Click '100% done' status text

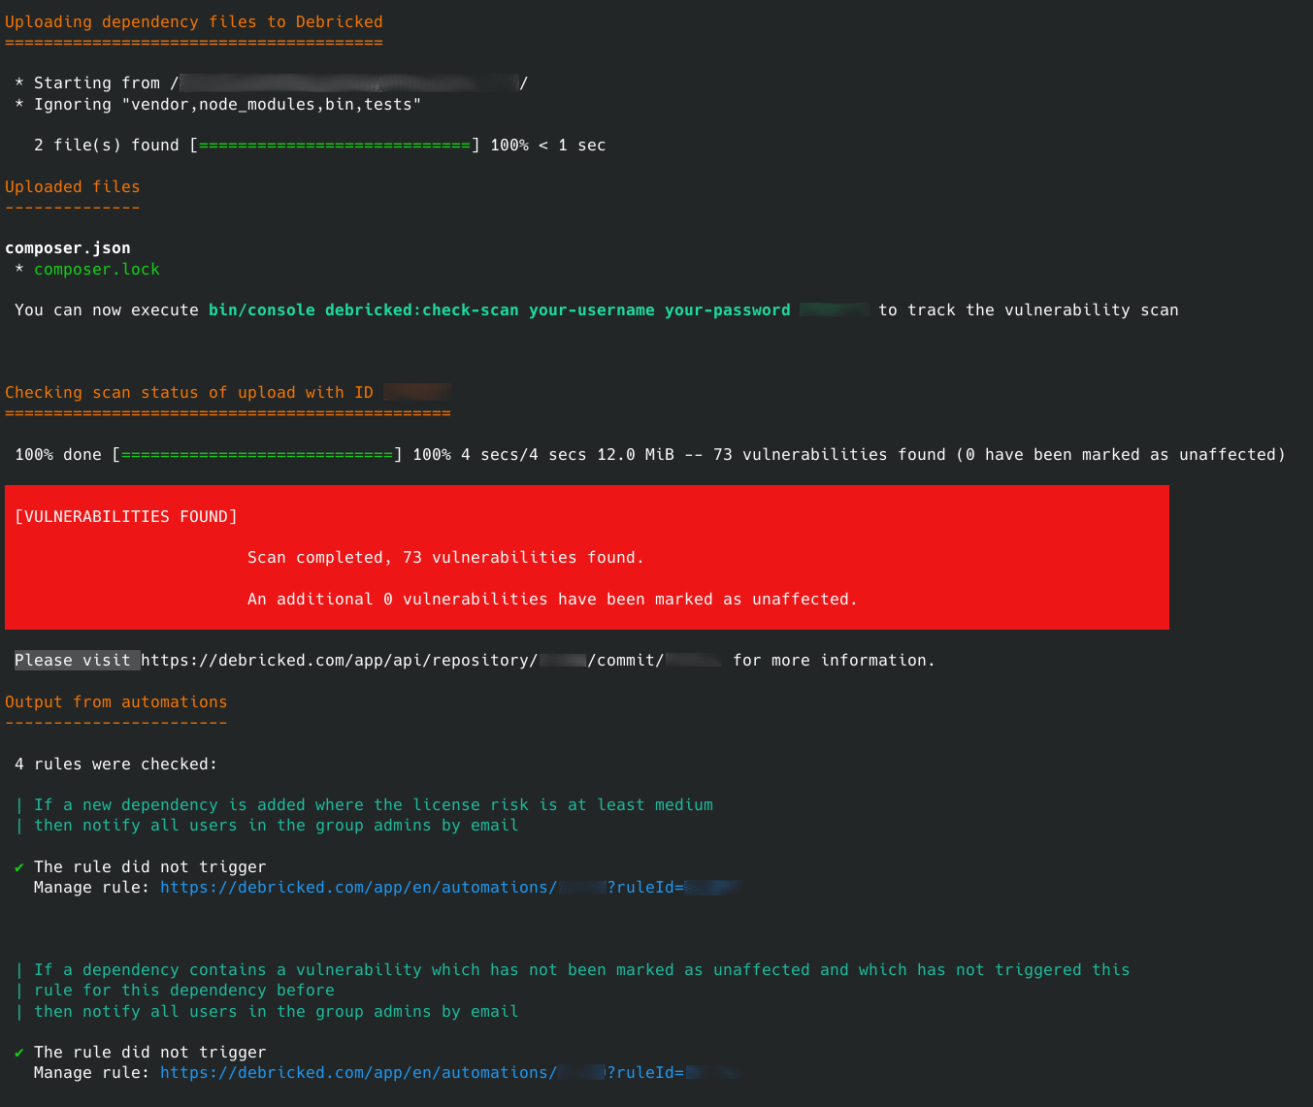[58, 454]
